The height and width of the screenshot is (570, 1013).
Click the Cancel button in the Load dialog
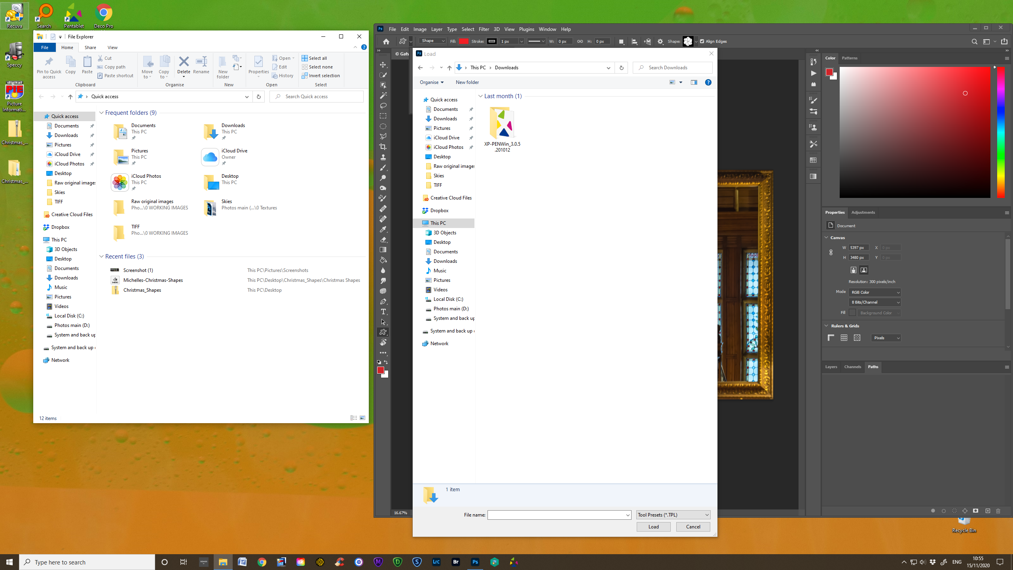pyautogui.click(x=692, y=526)
